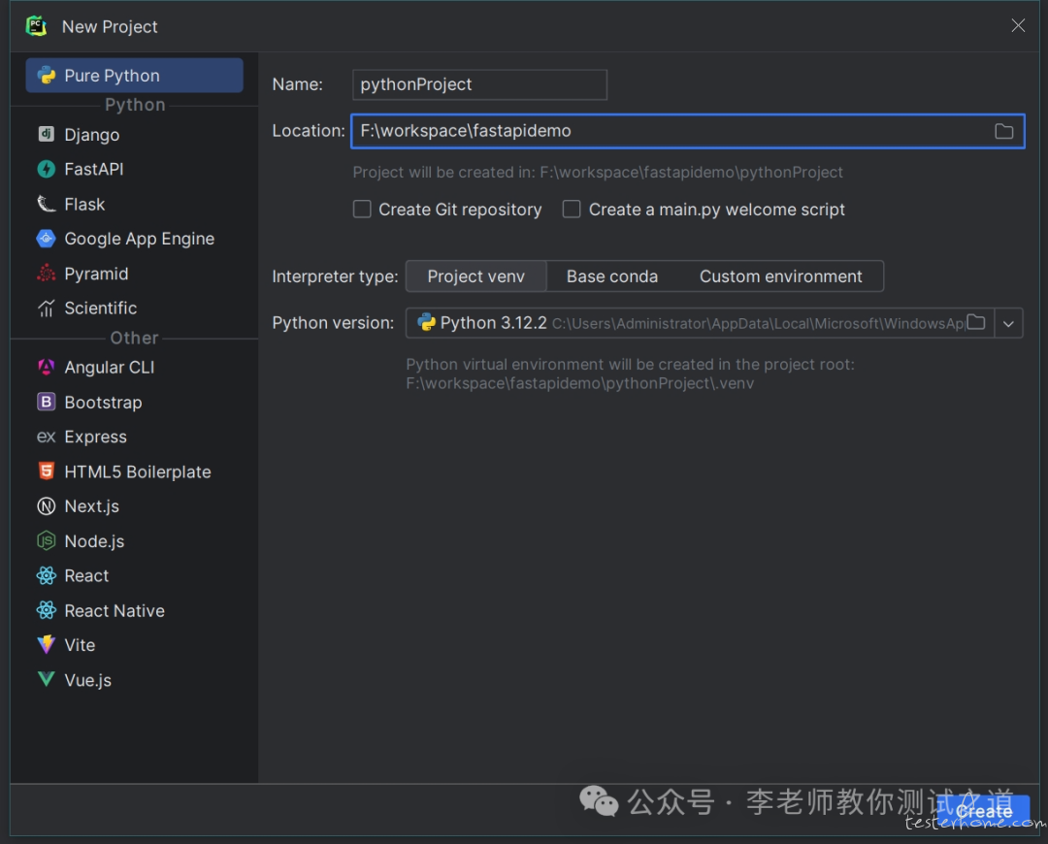Image resolution: width=1048 pixels, height=844 pixels.
Task: Focus the project Name field
Action: [479, 84]
